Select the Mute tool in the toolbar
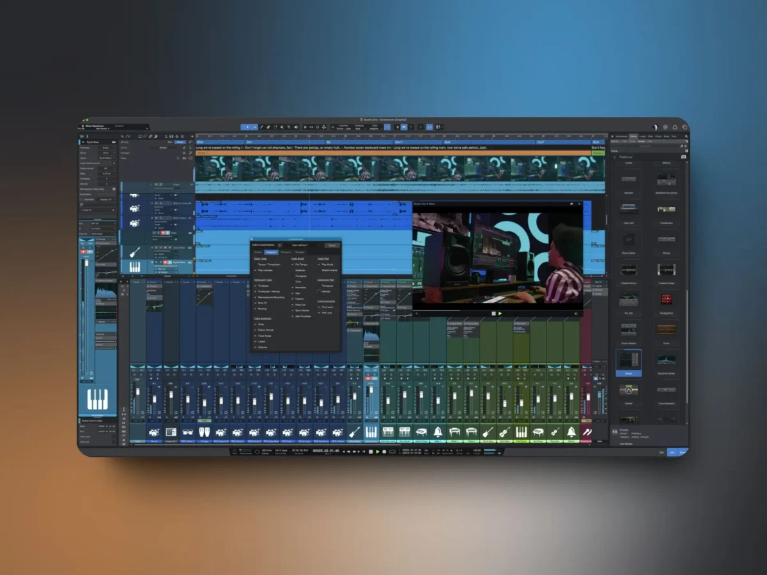Image resolution: width=767 pixels, height=575 pixels. click(282, 127)
